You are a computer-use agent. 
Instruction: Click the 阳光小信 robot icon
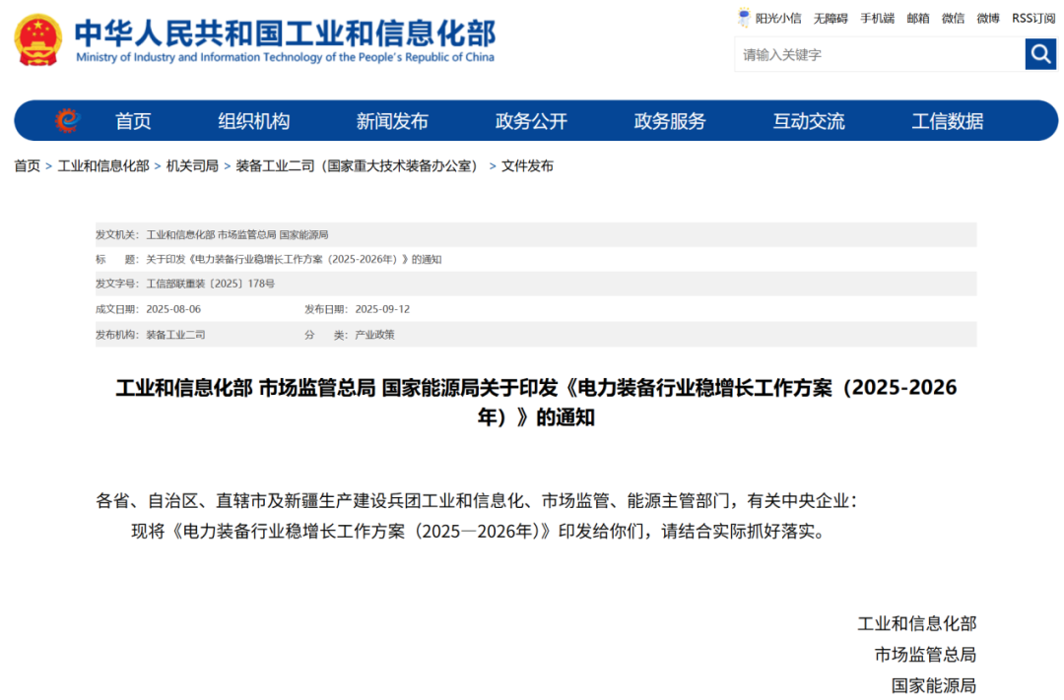tap(744, 18)
